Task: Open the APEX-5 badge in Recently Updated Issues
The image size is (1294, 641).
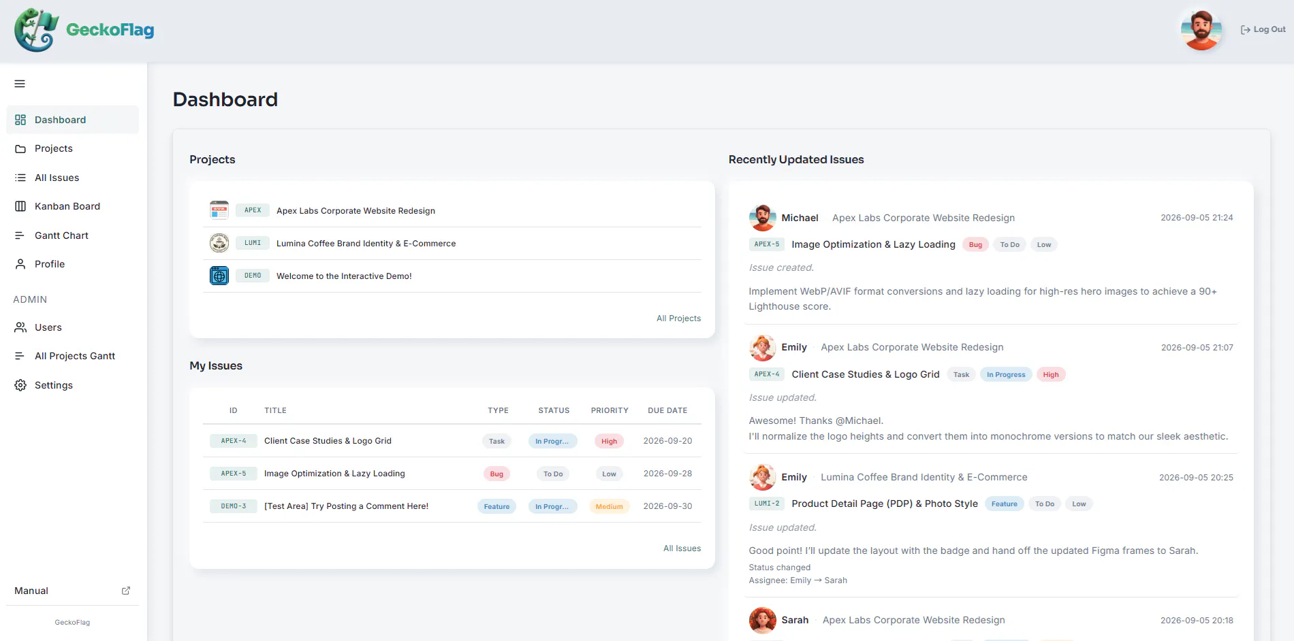Action: (767, 244)
